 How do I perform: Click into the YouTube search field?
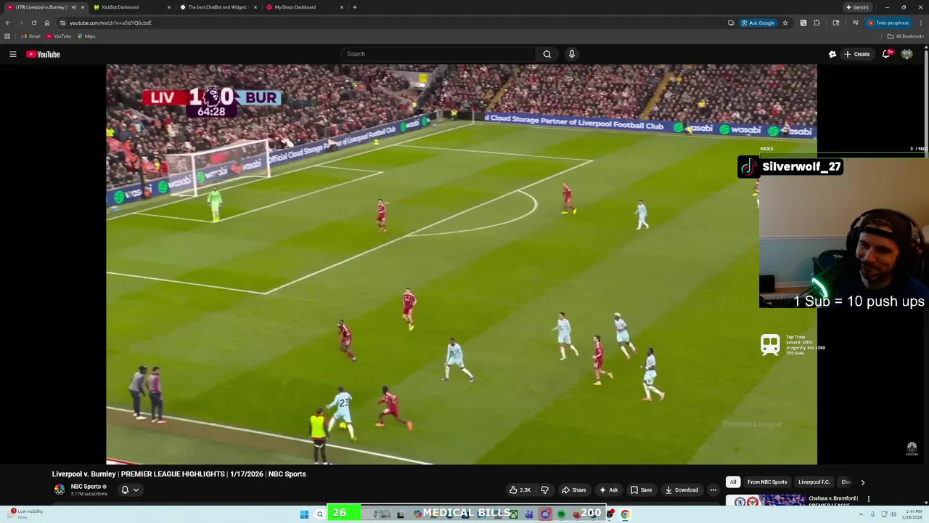coord(439,54)
